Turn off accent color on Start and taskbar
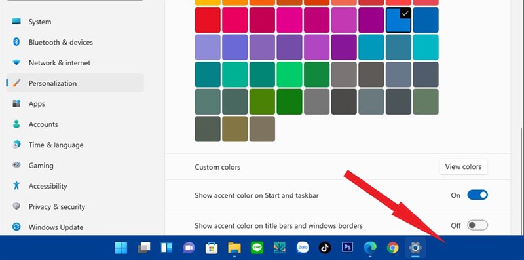This screenshot has height=260, width=524. coord(477,195)
